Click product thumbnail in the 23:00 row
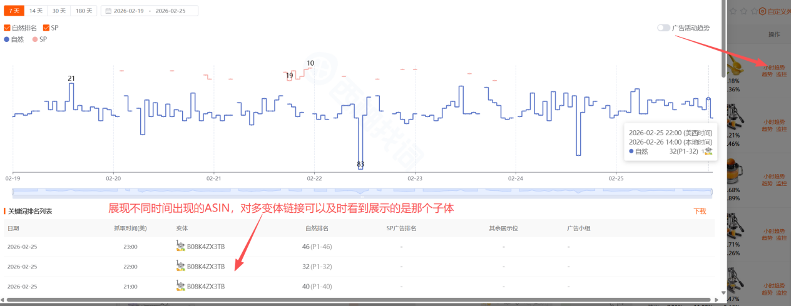Image resolution: width=791 pixels, height=306 pixels. click(180, 247)
